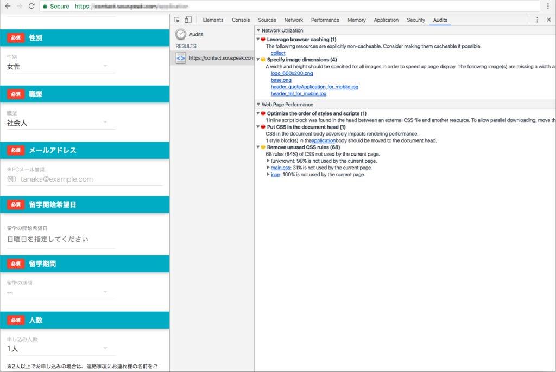
Task: Click the 留学の開始希望日 date field
Action: (x=61, y=239)
